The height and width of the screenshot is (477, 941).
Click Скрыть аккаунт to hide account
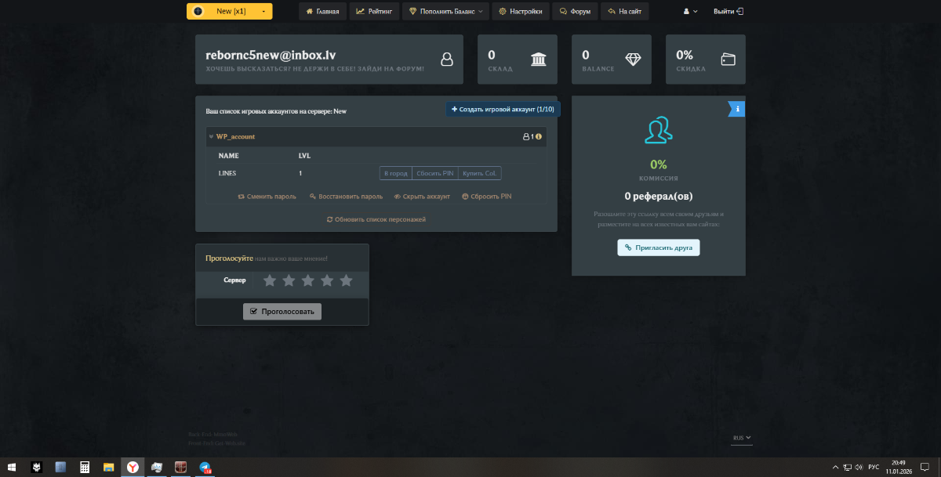(x=422, y=197)
